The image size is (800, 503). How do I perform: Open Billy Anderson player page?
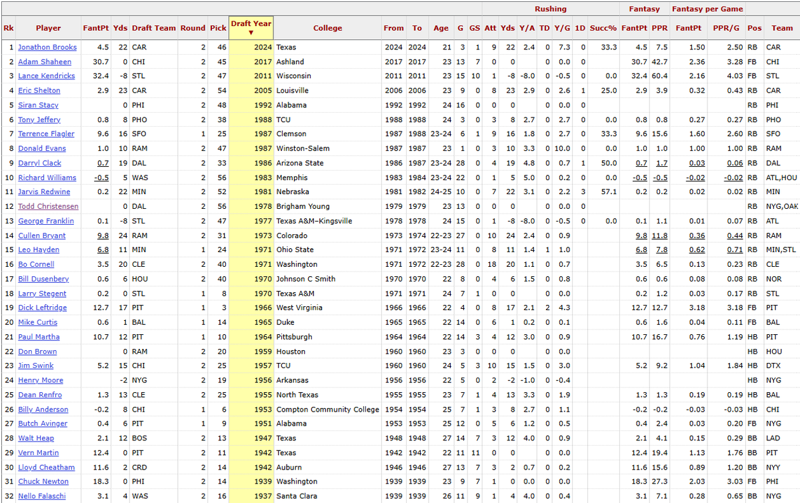pyautogui.click(x=43, y=410)
